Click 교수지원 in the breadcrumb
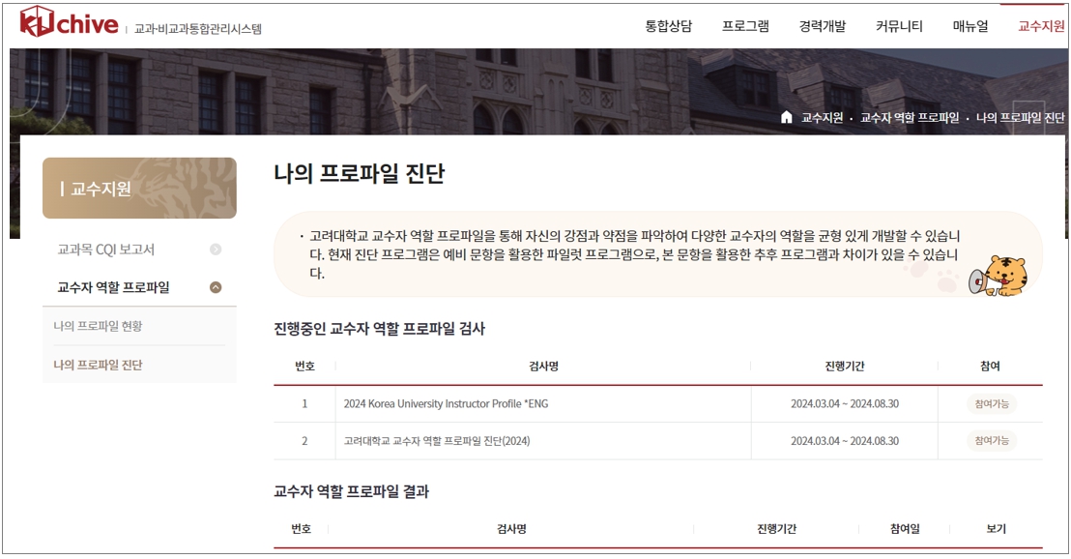This screenshot has height=559, width=1071. pyautogui.click(x=822, y=117)
